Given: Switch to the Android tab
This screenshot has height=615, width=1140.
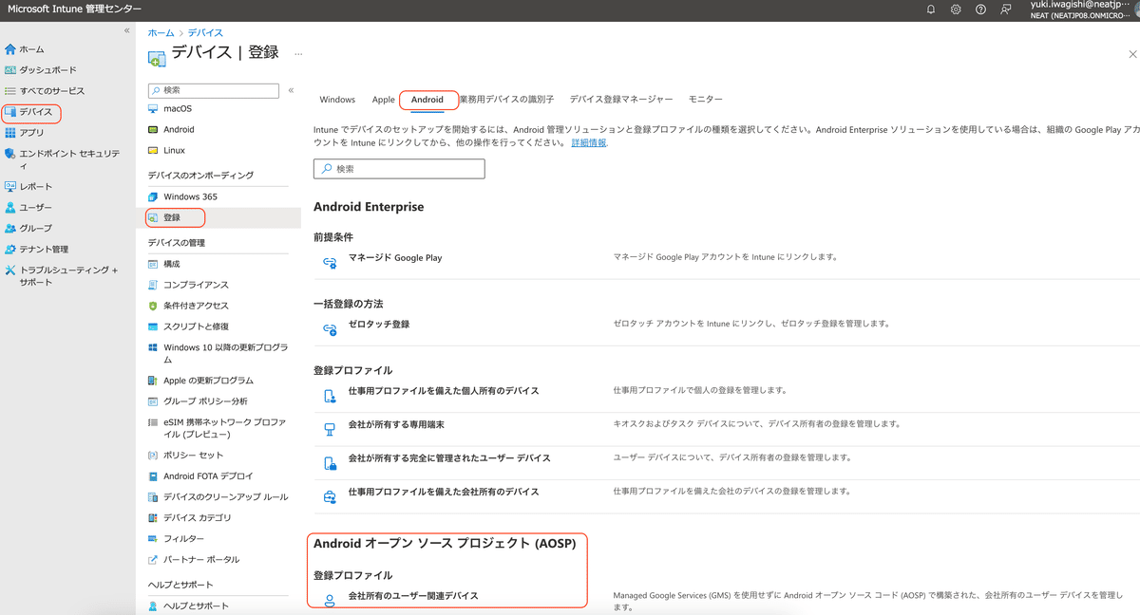Looking at the screenshot, I should (427, 100).
